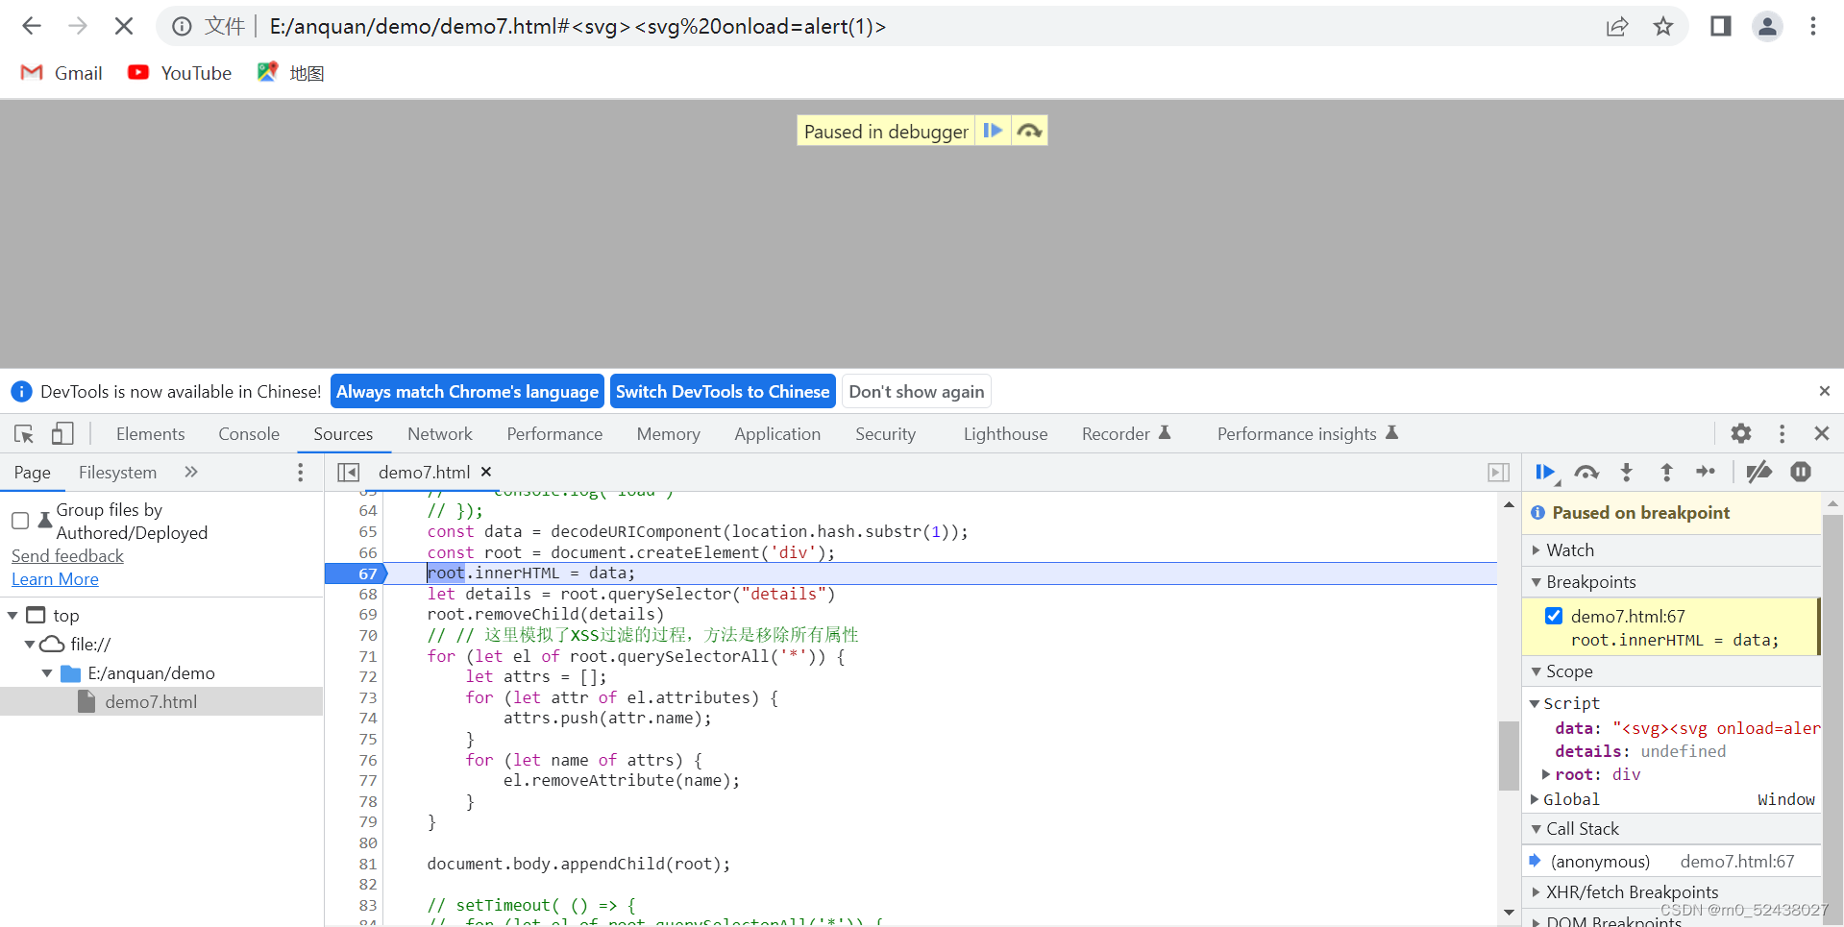
Task: Step over in Paused in debugger overlay
Action: tap(1029, 131)
